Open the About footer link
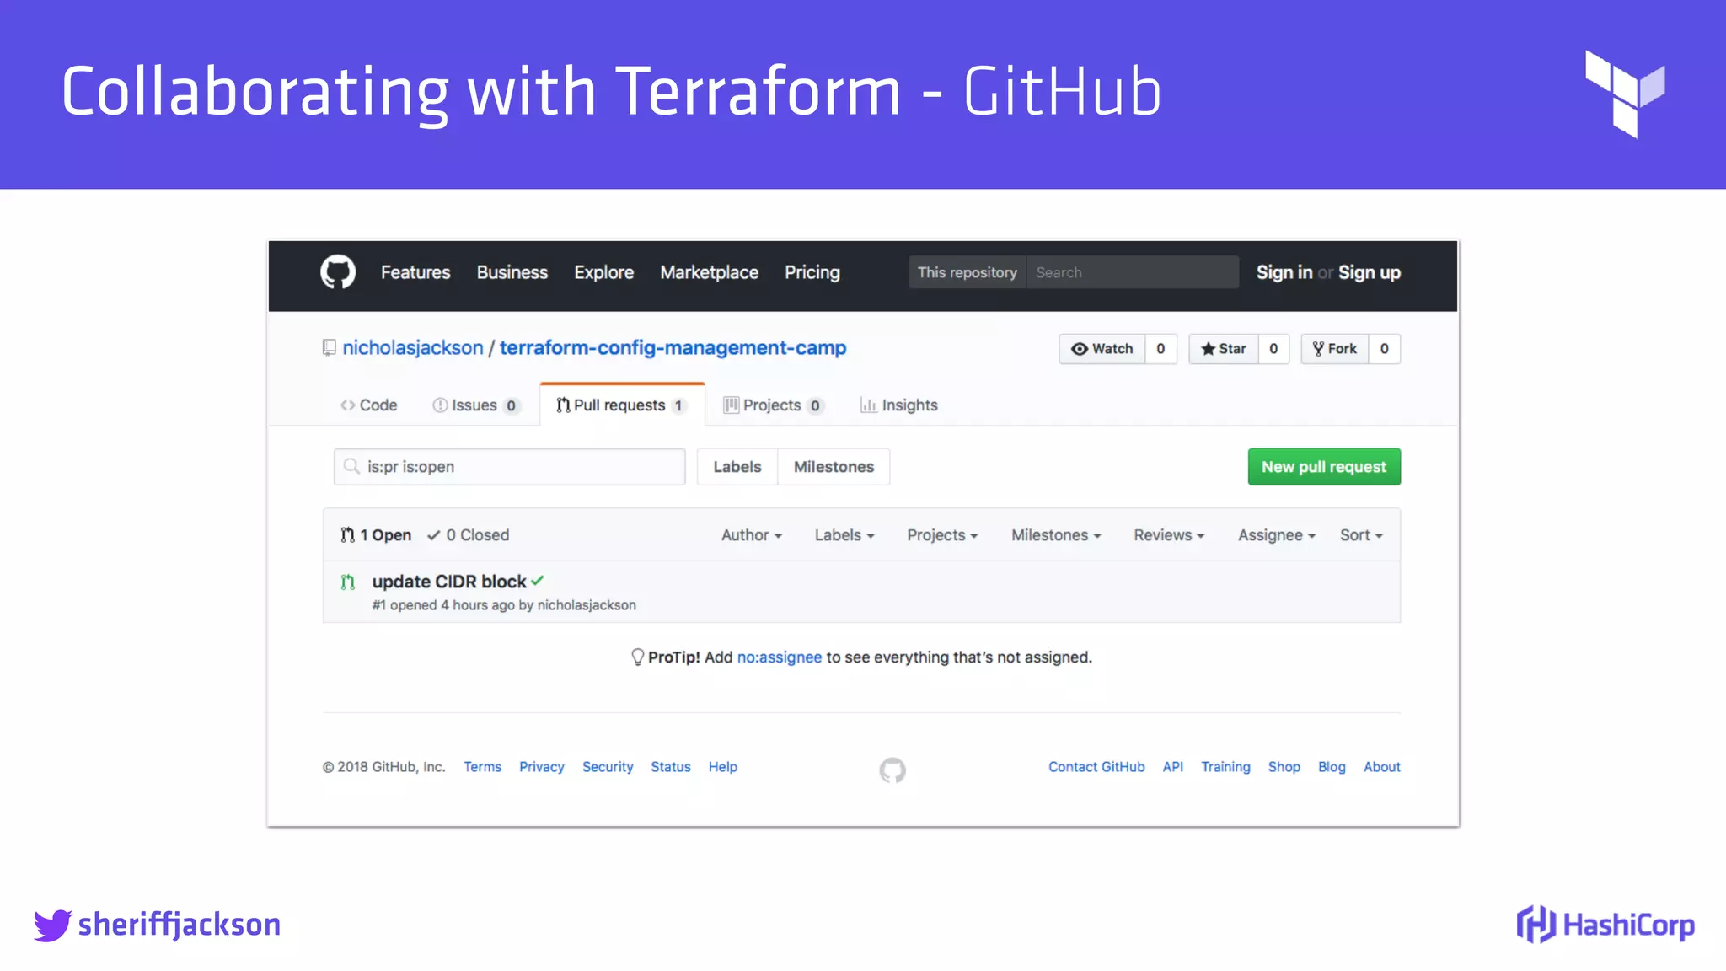Image resolution: width=1726 pixels, height=971 pixels. pos(1382,767)
